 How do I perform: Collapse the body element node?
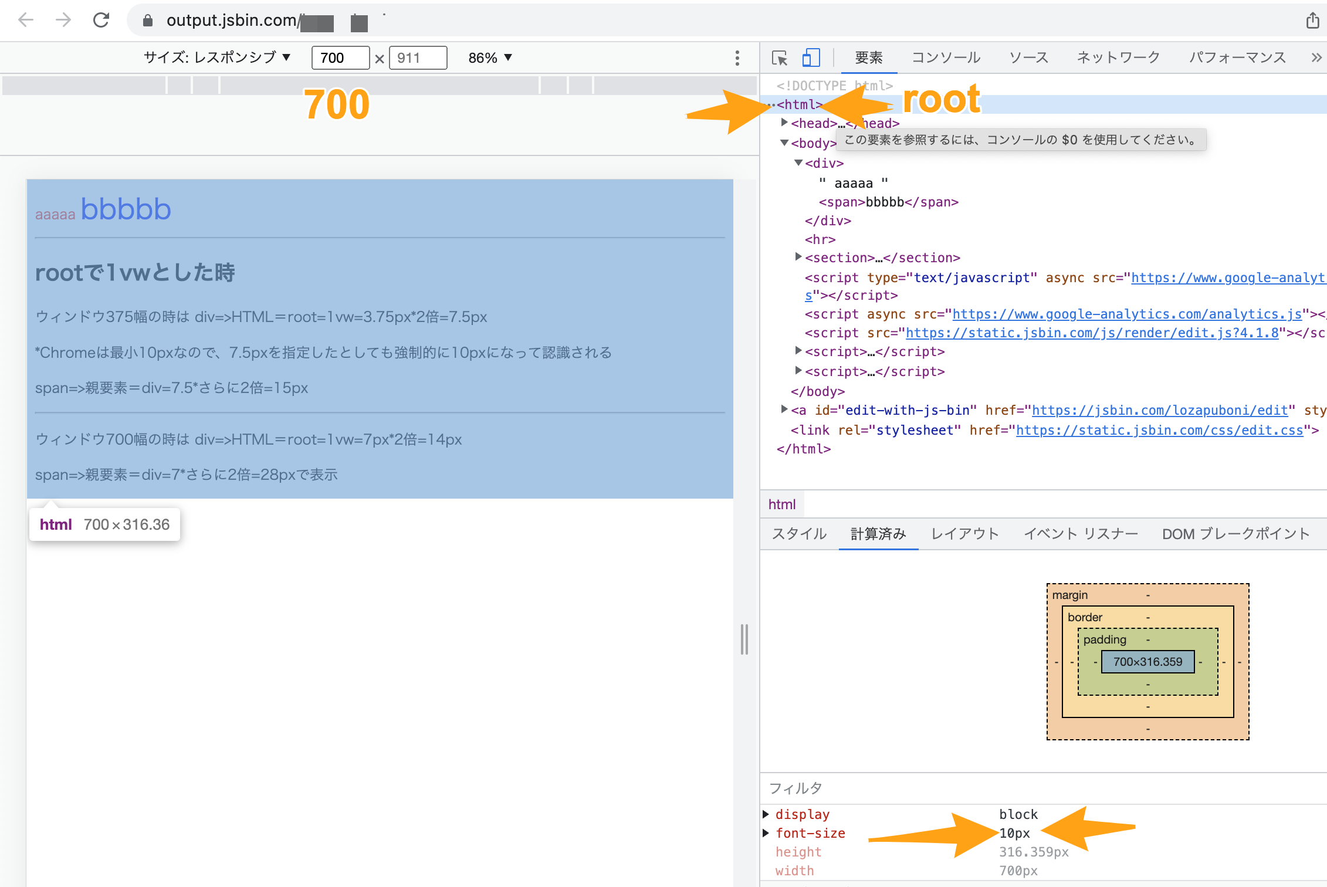[x=784, y=143]
